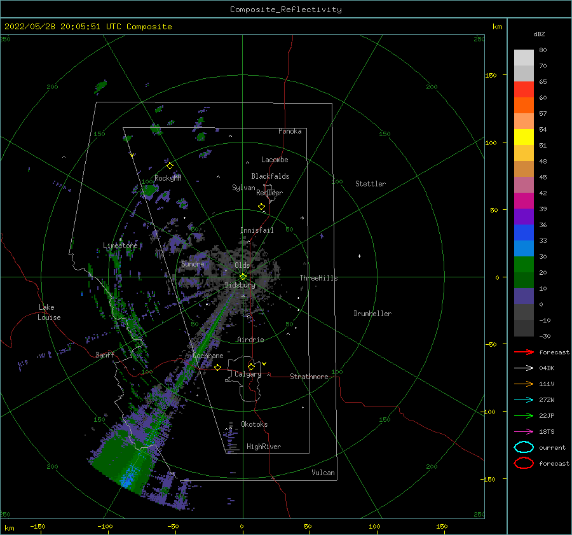Pick the blue 36-33 dBZ swatch
Screen dimensions: 572x535
point(524,232)
